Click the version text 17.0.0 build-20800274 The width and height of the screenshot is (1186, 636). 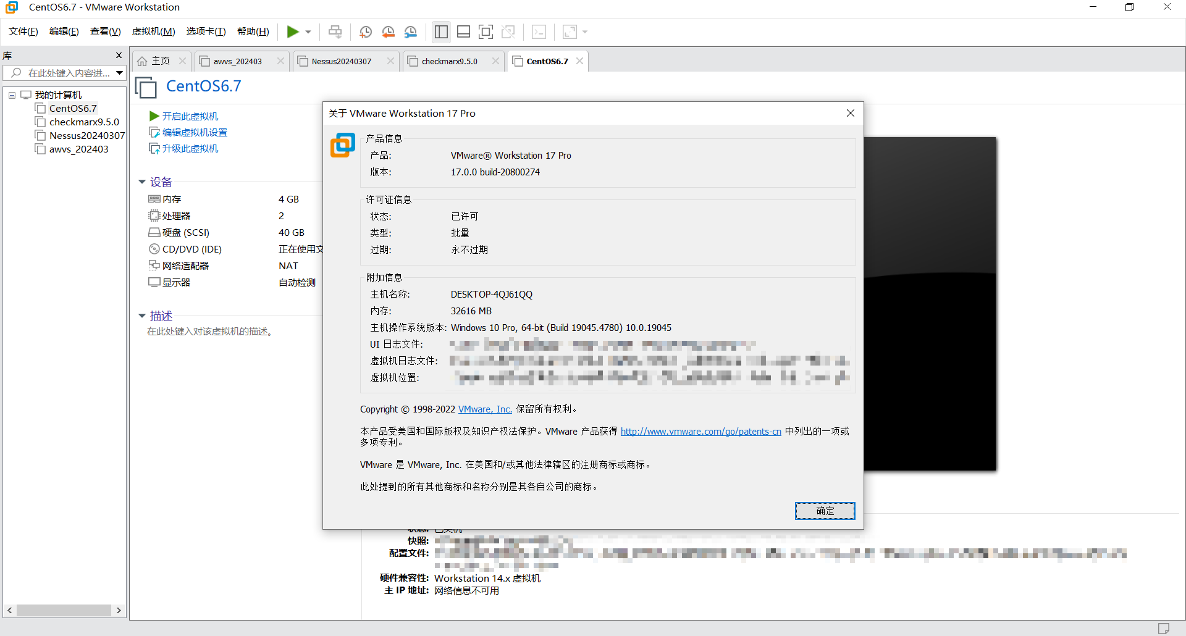[495, 172]
